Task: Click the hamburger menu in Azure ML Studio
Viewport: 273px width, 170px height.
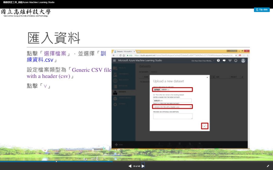Action: pyautogui.click(x=115, y=60)
